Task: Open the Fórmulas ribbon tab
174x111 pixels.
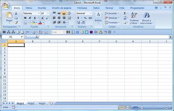Action: 82,8
